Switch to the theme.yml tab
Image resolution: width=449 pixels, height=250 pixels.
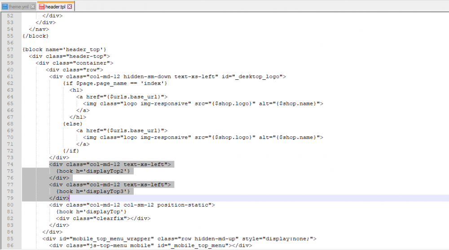[18, 7]
